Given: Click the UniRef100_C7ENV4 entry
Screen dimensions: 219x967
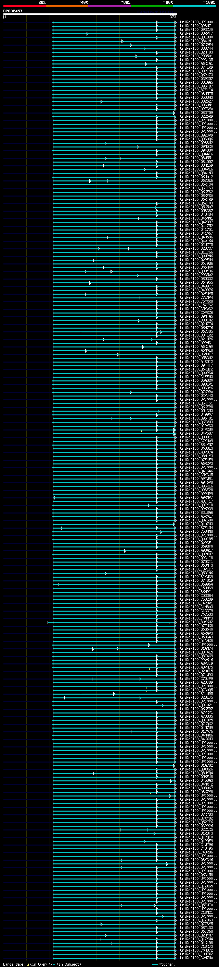Looking at the screenshot, I should [x=196, y=298].
